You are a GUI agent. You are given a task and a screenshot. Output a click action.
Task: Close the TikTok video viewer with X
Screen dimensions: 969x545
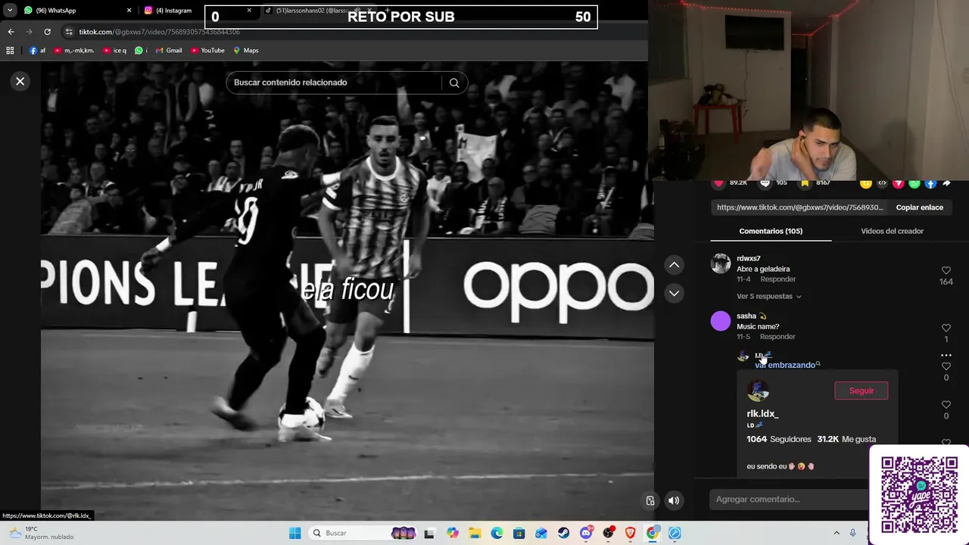(20, 81)
